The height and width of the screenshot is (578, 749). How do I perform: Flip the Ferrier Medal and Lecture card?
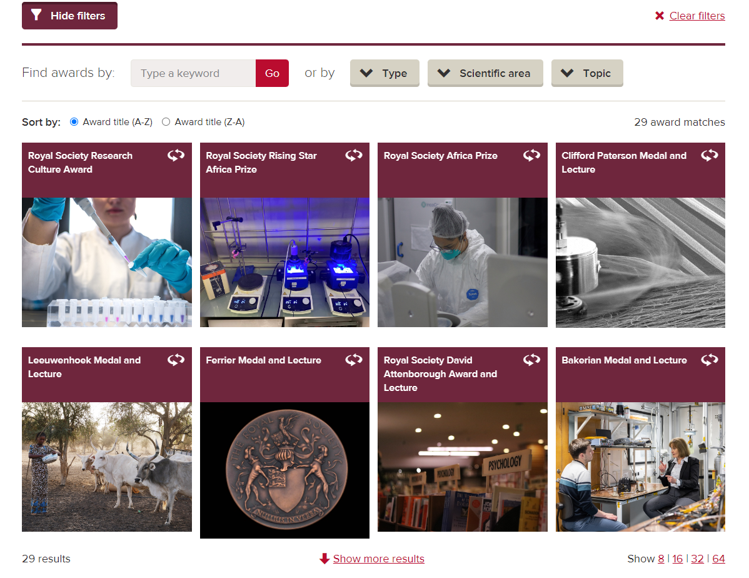click(354, 360)
